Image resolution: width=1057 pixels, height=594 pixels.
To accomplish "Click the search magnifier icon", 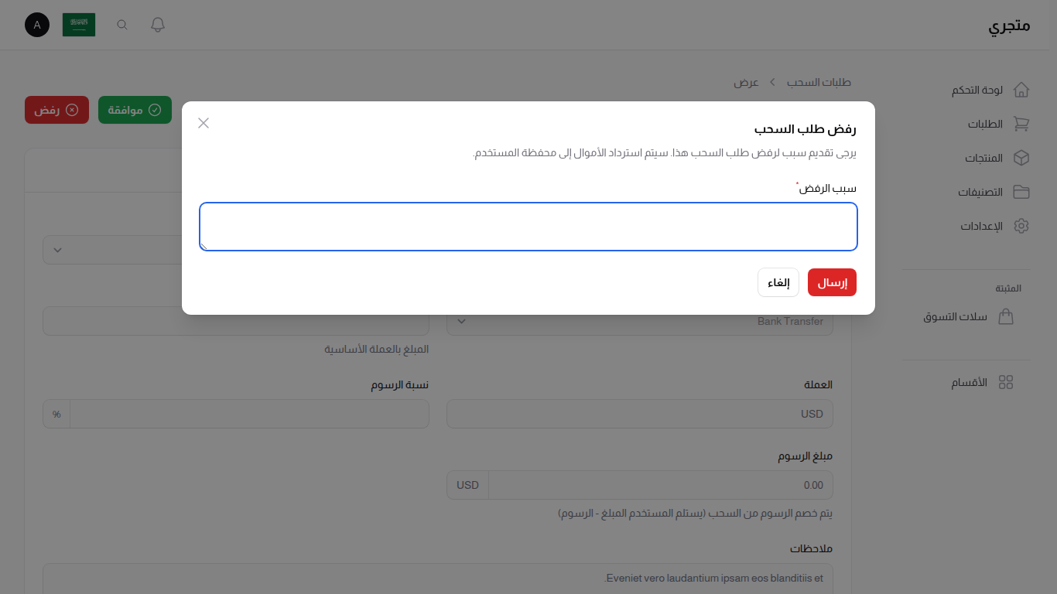I will [121, 24].
